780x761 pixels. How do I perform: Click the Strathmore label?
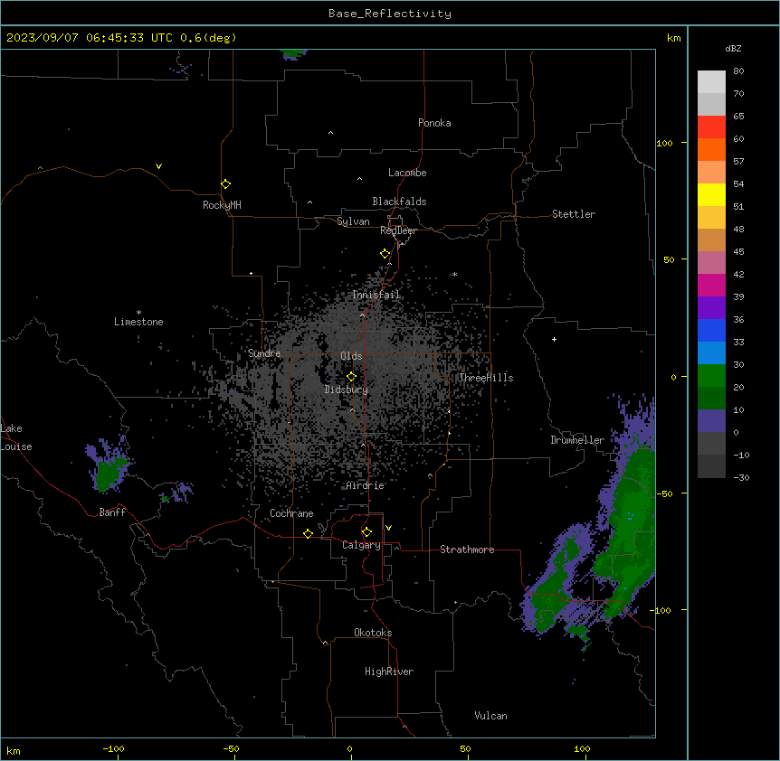[x=467, y=550]
